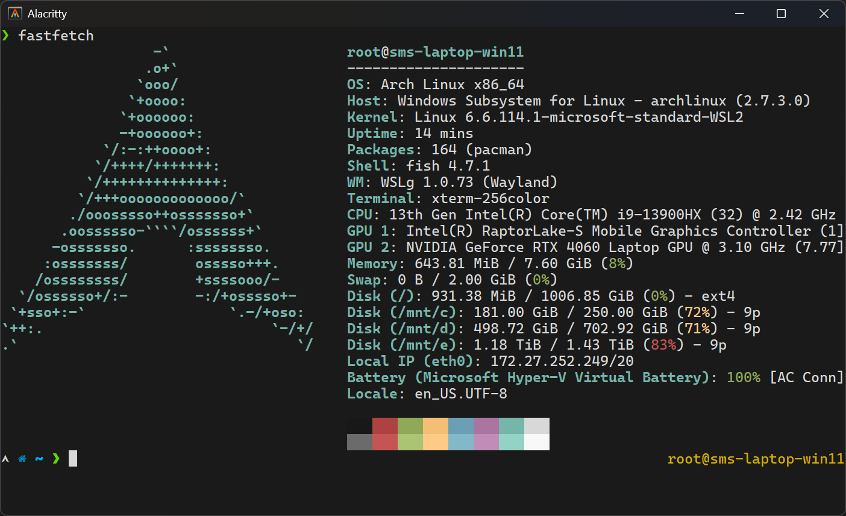
Task: Click the purple top color block
Action: [486, 426]
